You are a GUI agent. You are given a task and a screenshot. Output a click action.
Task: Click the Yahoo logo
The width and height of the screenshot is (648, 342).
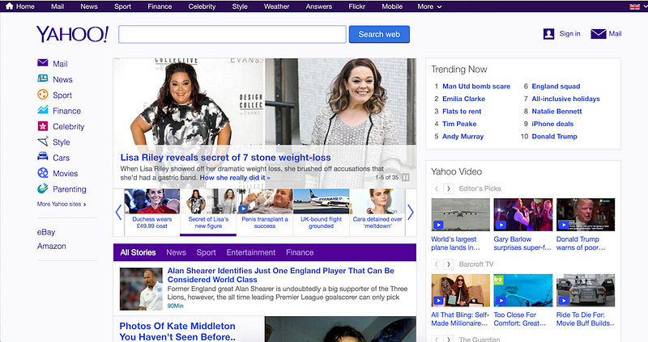pos(72,34)
